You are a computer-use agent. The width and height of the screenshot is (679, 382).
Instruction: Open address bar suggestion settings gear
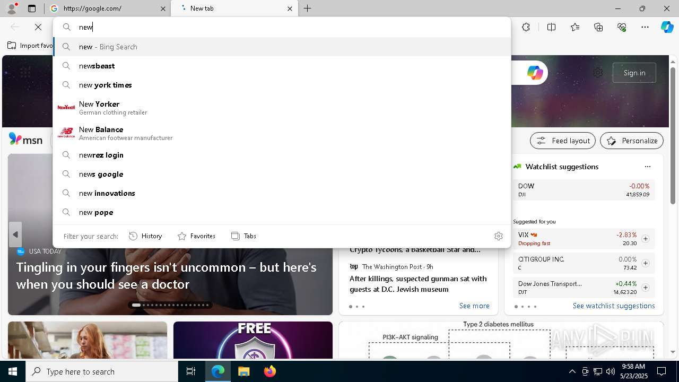(499, 236)
